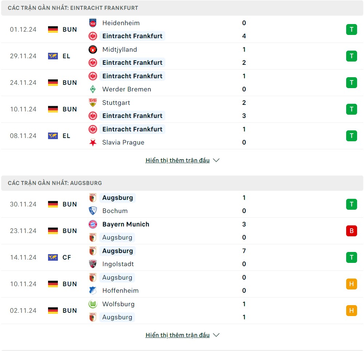Click the EL competition icon for 29.11.24
This screenshot has width=364, height=351.
point(53,56)
